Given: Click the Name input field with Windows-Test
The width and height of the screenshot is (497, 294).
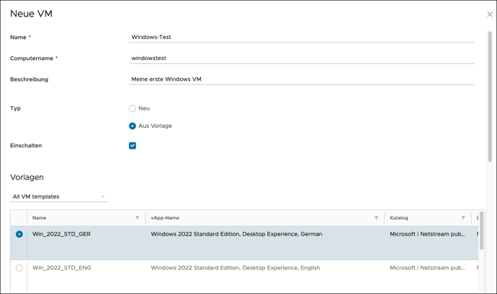Looking at the screenshot, I should [x=301, y=37].
